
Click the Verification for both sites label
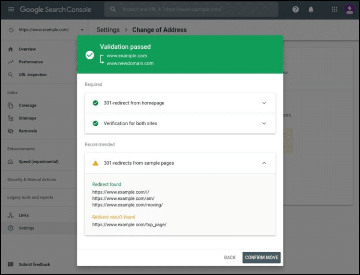pos(131,123)
